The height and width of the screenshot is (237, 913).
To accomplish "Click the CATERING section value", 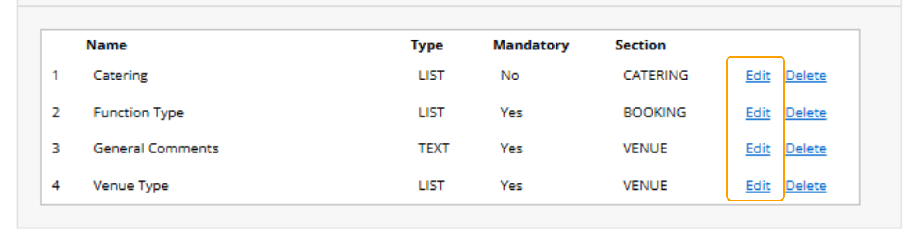I will click(x=655, y=76).
